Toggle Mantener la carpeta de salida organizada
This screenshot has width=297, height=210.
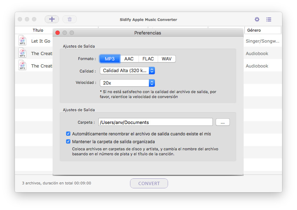pyautogui.click(x=68, y=141)
